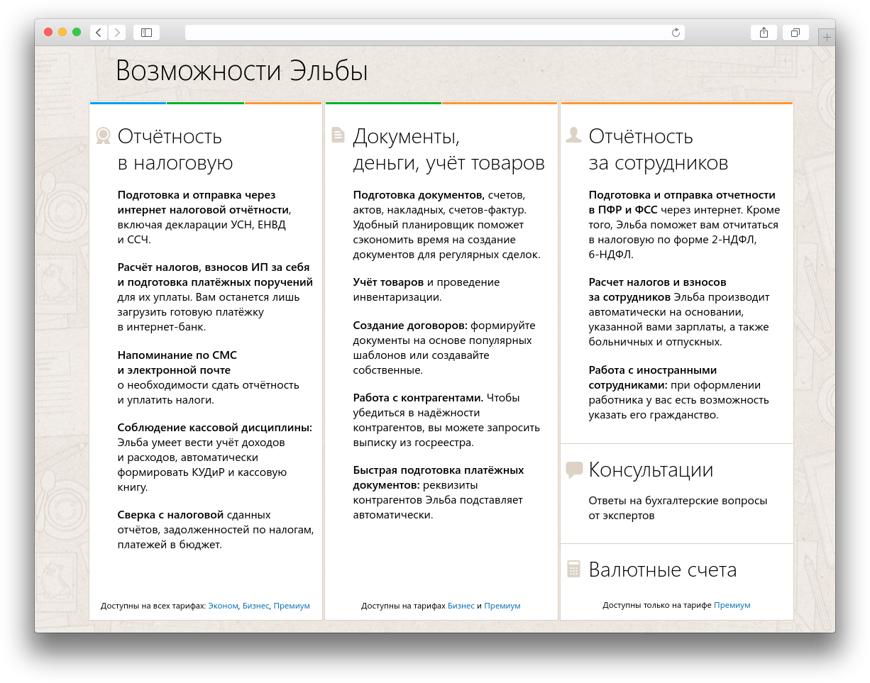Reload the page with the refresh icon

pyautogui.click(x=676, y=33)
